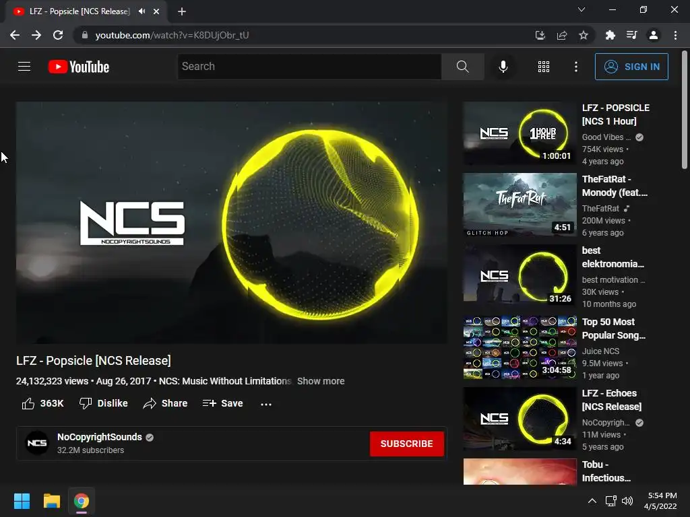Viewport: 690px width, 517px height.
Task: Subscribe to NoCopyrightSounds
Action: [x=406, y=444]
